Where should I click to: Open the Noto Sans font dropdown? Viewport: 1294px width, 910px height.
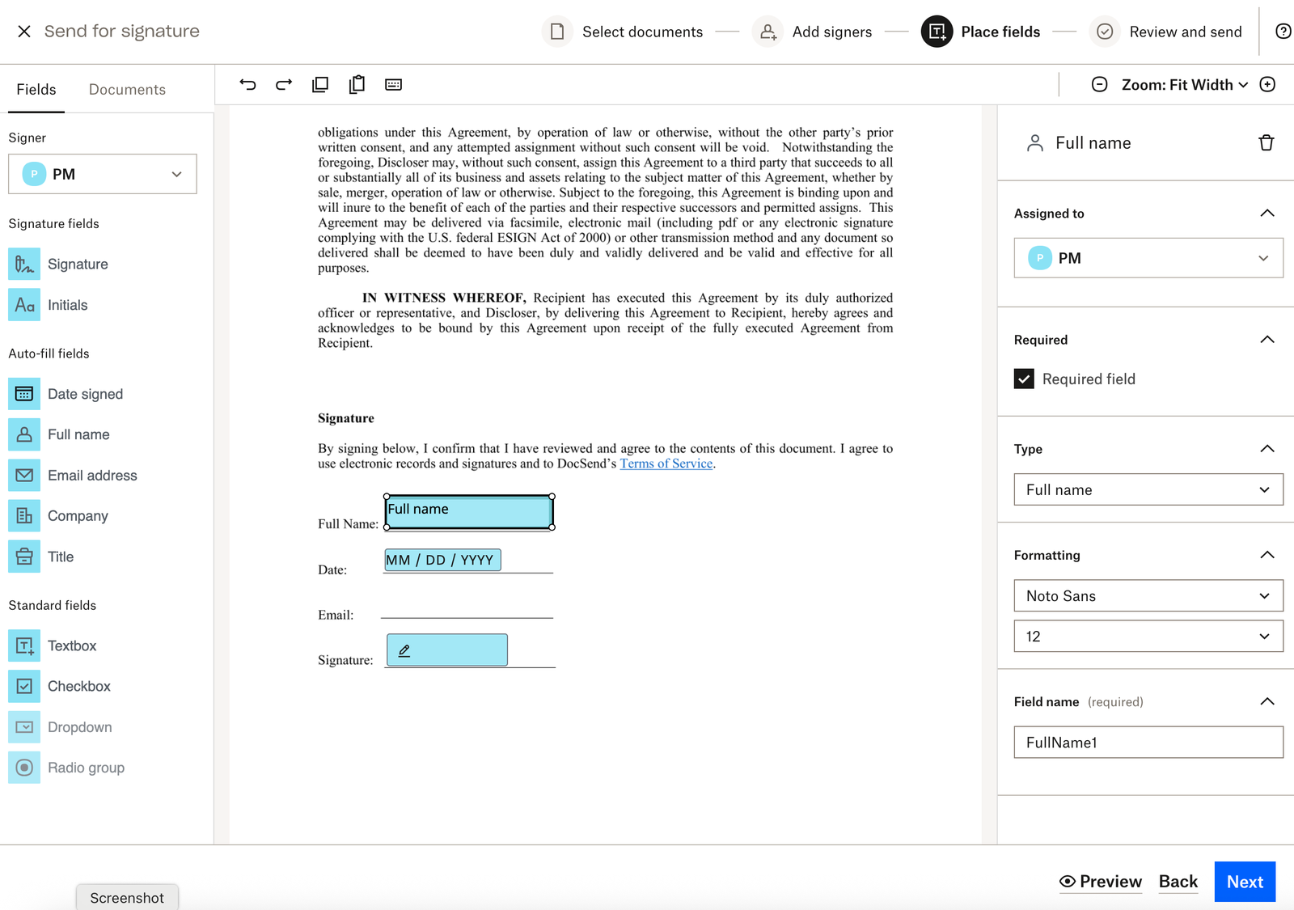tap(1148, 596)
